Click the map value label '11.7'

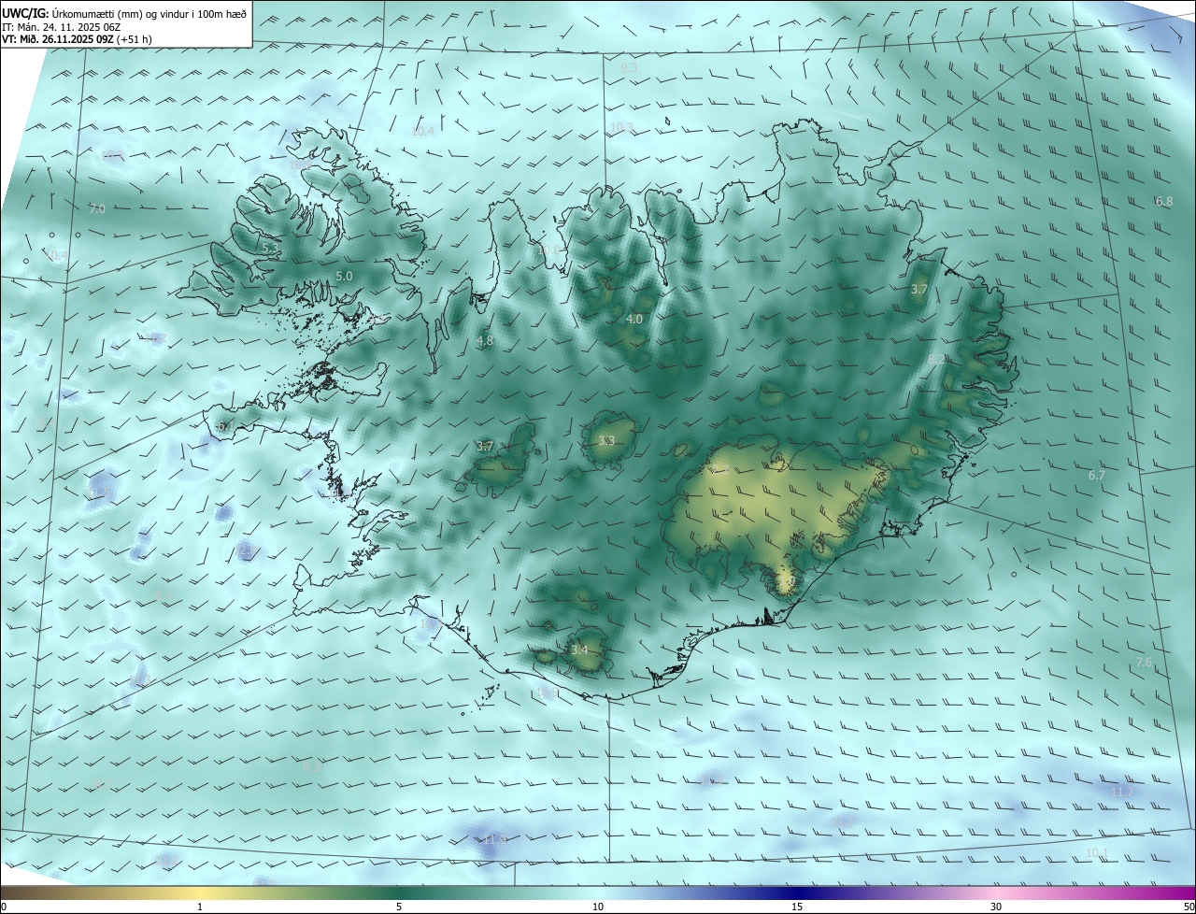click(x=1121, y=793)
